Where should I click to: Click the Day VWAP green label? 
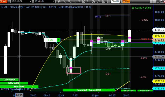tap(9, 80)
